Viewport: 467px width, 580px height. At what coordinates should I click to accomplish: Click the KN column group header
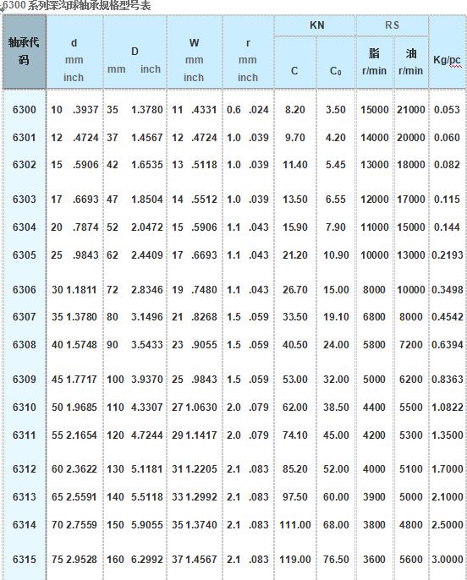[x=316, y=25]
